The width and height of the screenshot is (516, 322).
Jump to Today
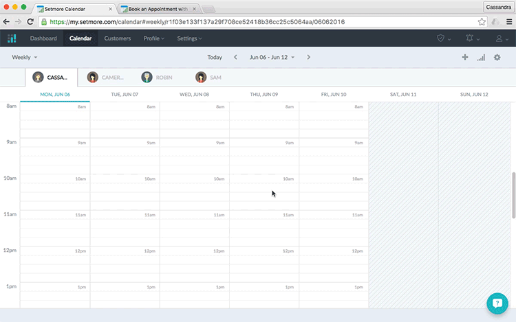coord(215,57)
